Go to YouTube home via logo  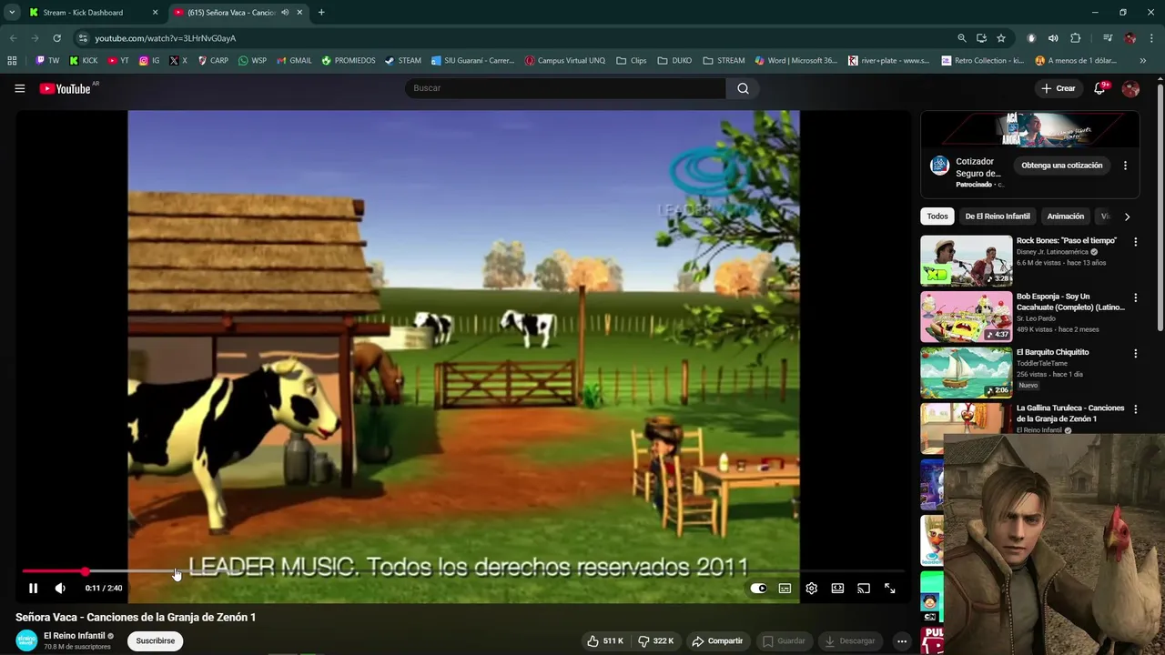click(66, 88)
